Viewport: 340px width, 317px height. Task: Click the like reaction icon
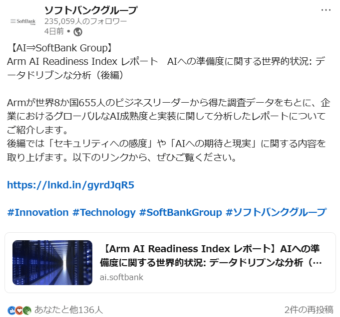11,311
